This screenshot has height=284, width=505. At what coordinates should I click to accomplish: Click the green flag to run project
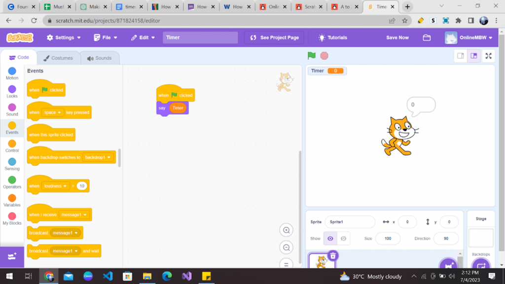tap(311, 56)
